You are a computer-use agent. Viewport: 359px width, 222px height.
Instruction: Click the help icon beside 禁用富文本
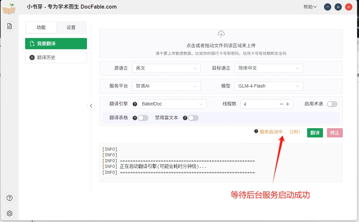(x=185, y=118)
